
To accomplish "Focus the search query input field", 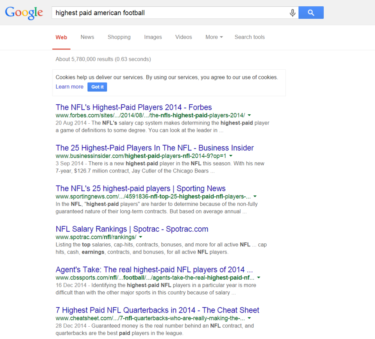I will [175, 13].
